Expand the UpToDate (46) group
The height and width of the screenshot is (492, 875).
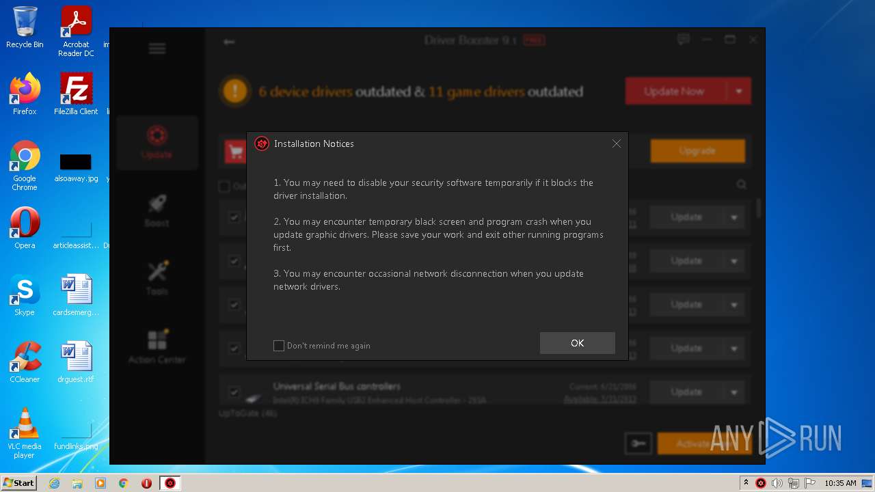(x=247, y=413)
